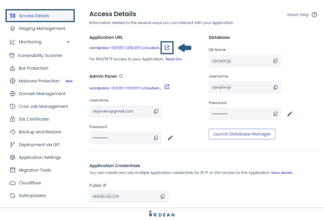Click More details link
This screenshot has height=220, width=324.
[282, 173]
